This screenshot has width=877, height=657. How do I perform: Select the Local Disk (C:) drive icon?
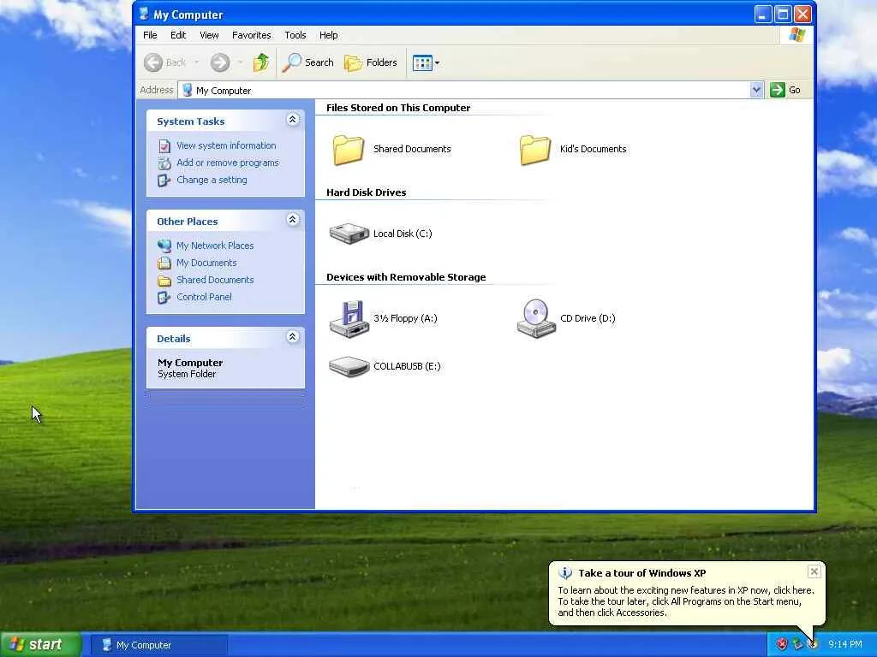point(349,234)
